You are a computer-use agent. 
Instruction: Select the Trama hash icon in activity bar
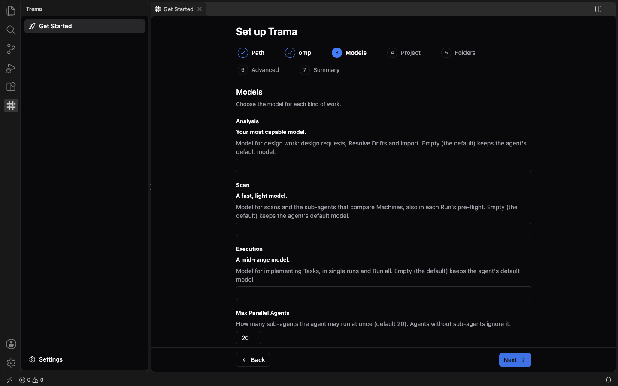coord(11,106)
